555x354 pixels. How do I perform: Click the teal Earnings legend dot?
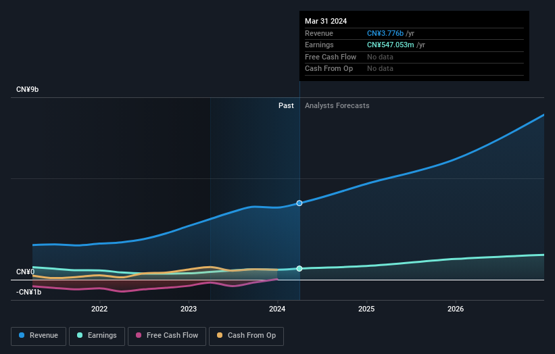[80, 335]
